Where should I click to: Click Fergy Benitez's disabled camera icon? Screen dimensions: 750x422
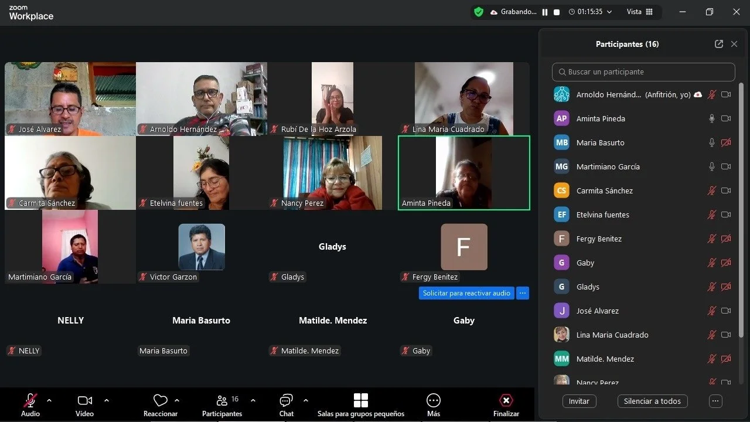pyautogui.click(x=726, y=239)
